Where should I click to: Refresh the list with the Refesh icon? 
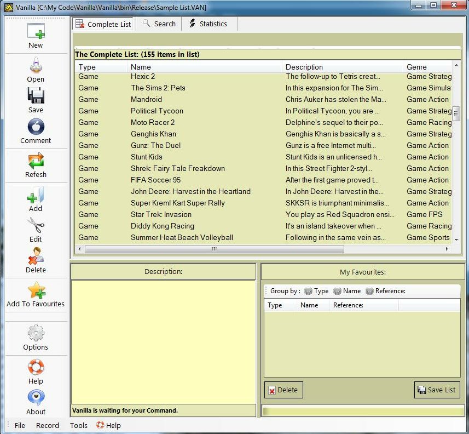[36, 161]
